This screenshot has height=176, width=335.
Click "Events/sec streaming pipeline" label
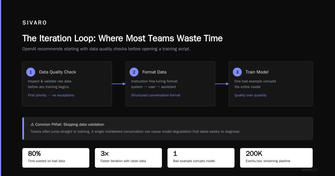pyautogui.click(x=268, y=161)
